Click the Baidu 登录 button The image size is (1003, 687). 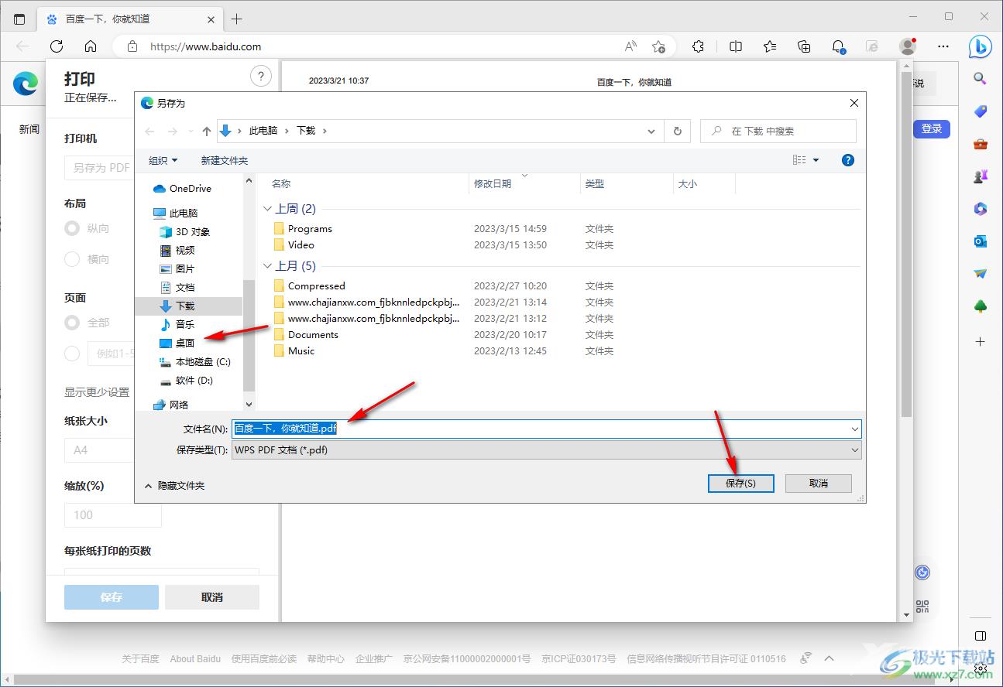tap(932, 128)
